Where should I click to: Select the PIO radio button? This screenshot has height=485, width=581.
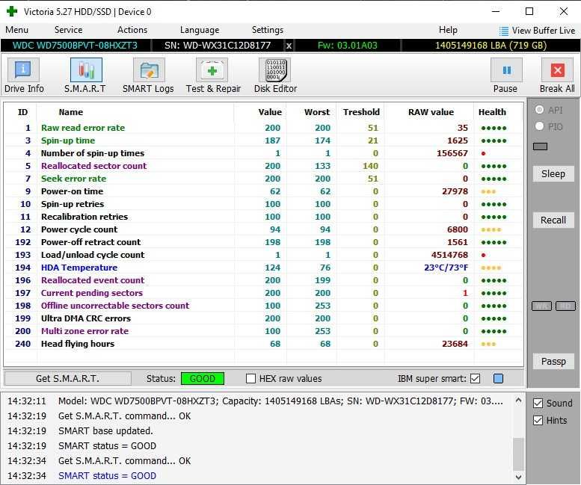point(540,126)
